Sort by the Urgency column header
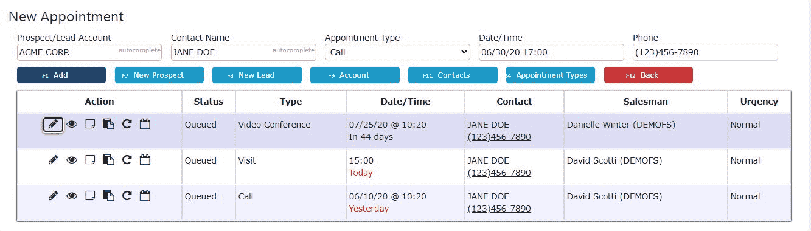This screenshot has width=811, height=231. coord(759,102)
